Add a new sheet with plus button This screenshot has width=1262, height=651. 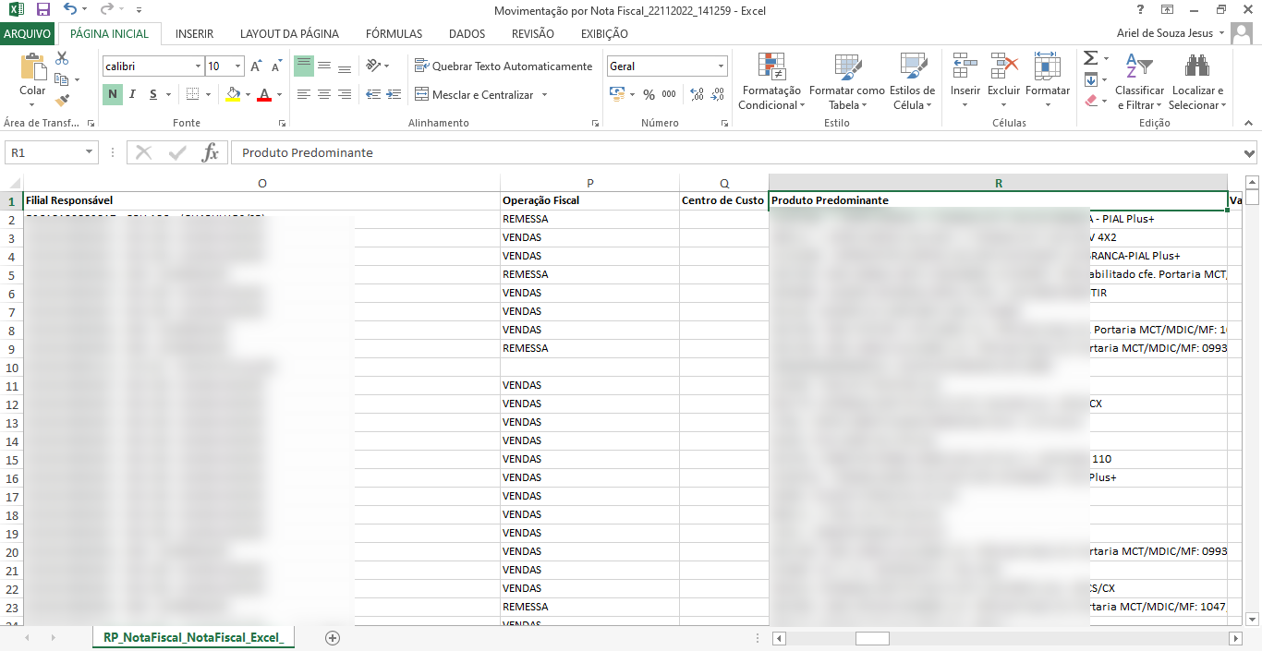pyautogui.click(x=333, y=638)
